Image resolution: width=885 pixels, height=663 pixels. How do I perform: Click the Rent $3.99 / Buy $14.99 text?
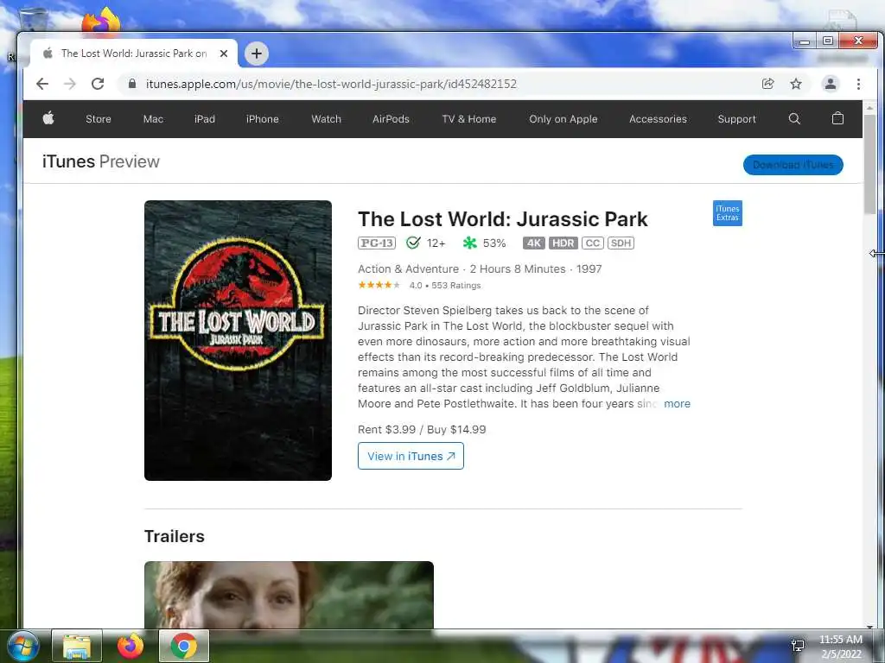(x=422, y=430)
